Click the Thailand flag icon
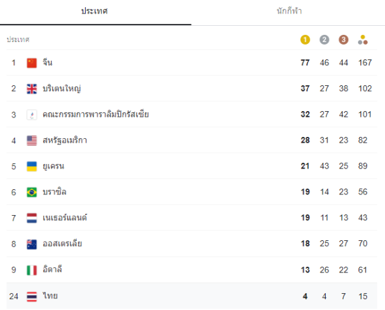This screenshot has width=385, height=310. (32, 296)
